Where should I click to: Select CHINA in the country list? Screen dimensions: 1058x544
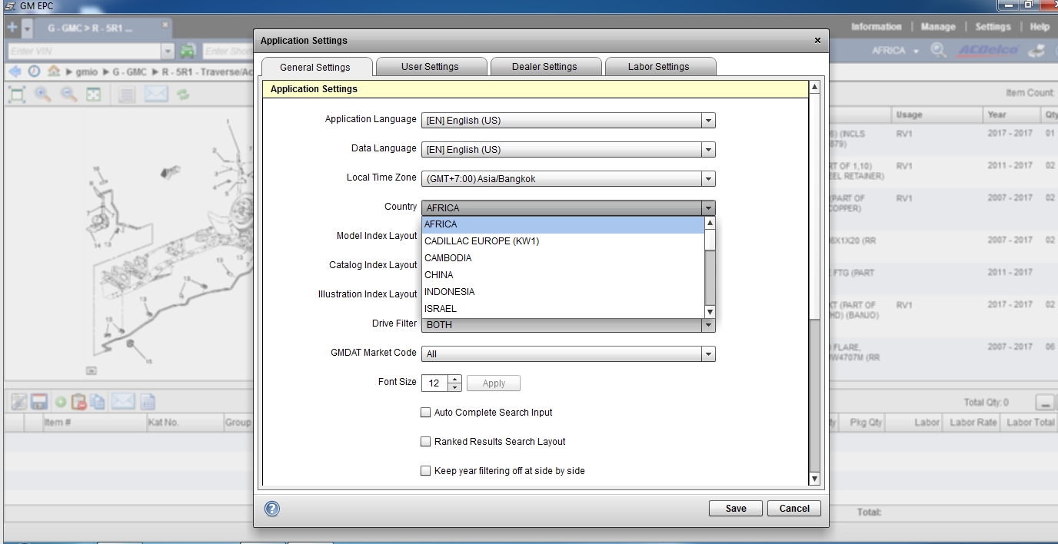click(x=563, y=275)
